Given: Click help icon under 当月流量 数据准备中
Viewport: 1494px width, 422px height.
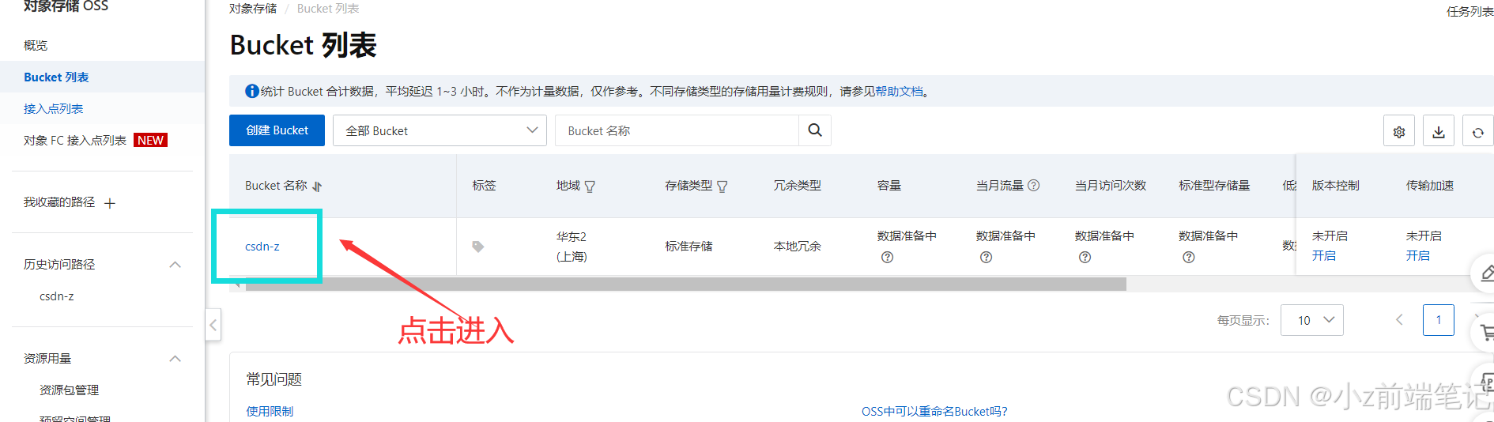Looking at the screenshot, I should [x=986, y=257].
